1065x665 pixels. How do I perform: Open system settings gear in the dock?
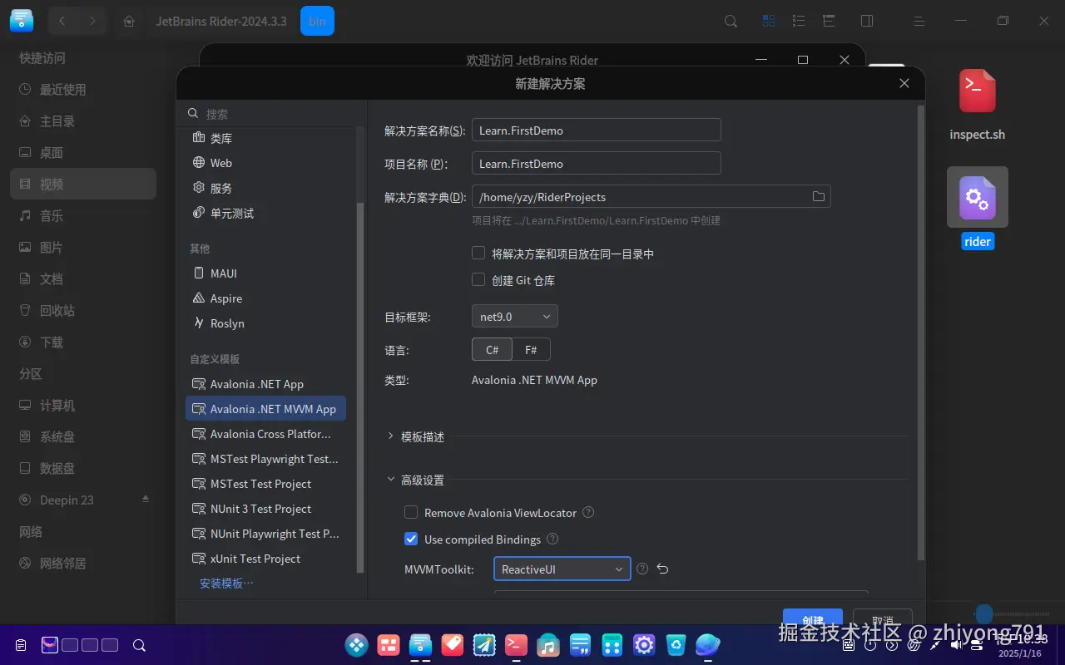click(x=644, y=644)
